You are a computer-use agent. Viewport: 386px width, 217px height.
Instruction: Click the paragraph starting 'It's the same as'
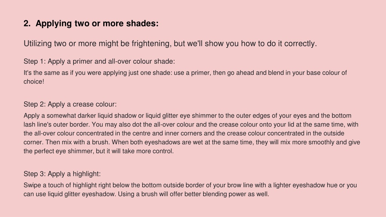(x=185, y=77)
